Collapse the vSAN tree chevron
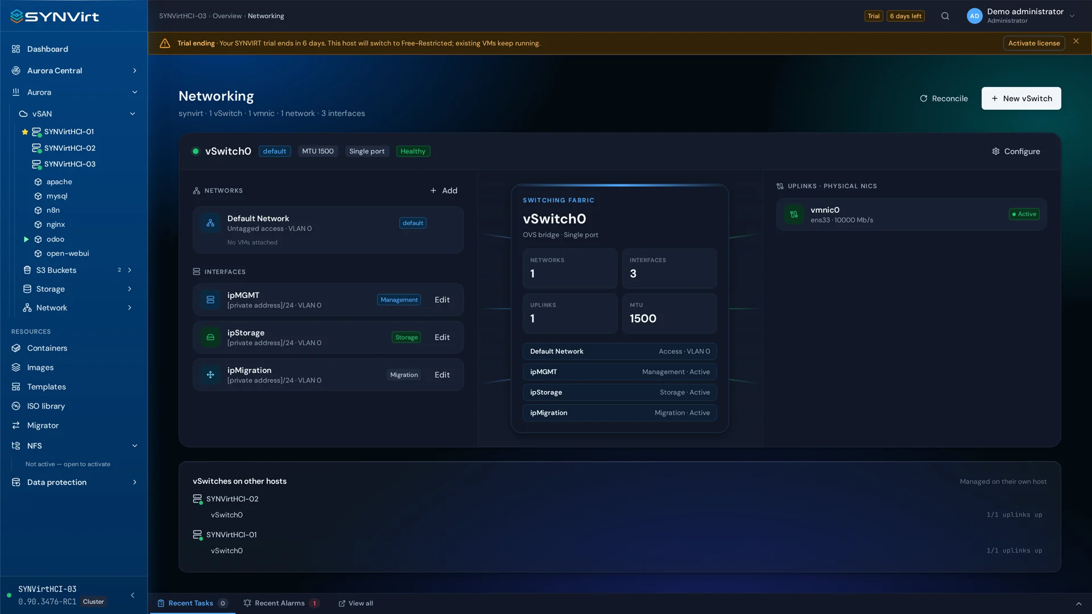The width and height of the screenshot is (1092, 614). point(133,114)
